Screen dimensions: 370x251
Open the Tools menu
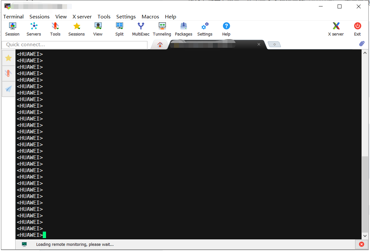tap(104, 17)
